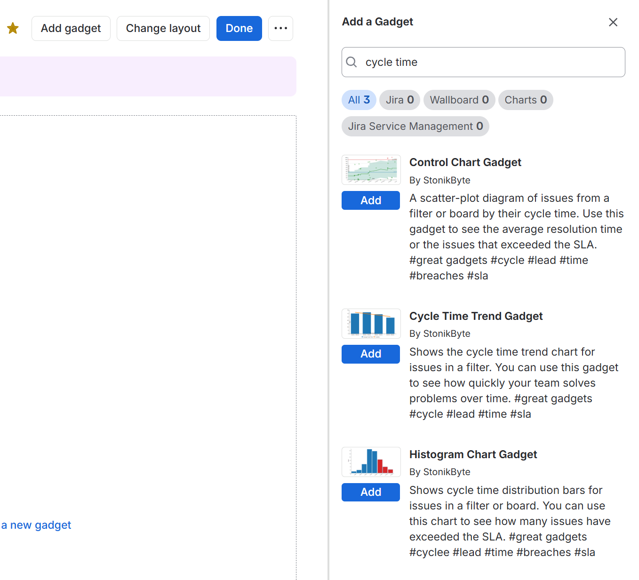Add the Control Chart Gadget
The width and height of the screenshot is (639, 580).
pos(371,200)
